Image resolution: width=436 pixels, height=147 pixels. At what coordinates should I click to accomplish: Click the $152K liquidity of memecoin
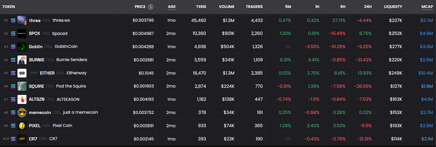pyautogui.click(x=396, y=113)
